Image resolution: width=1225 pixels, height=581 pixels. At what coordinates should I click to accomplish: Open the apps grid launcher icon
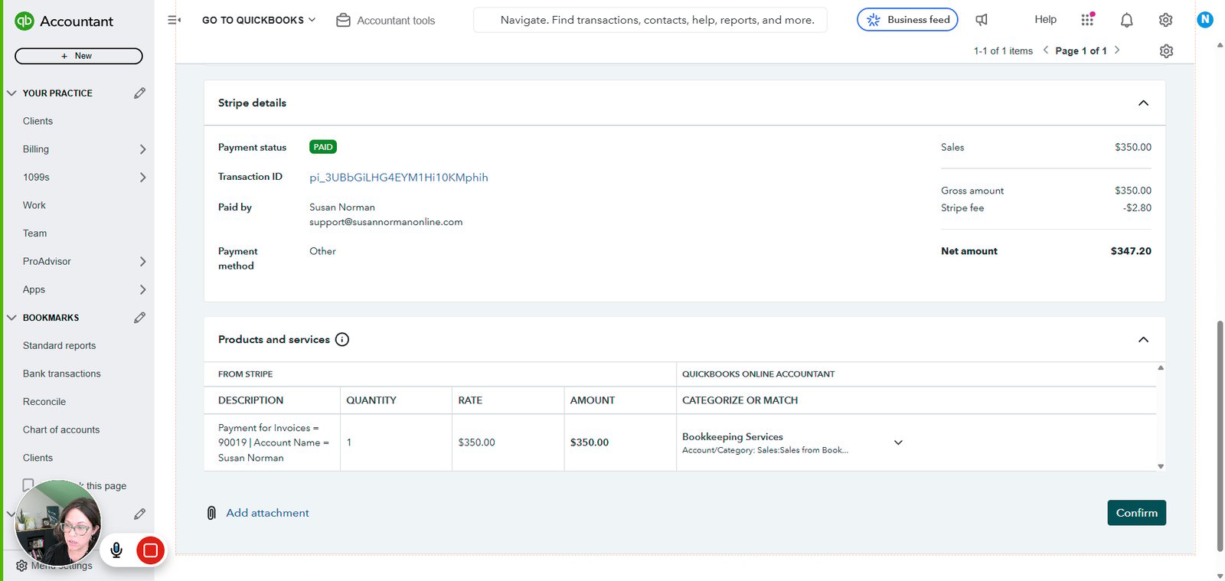(x=1087, y=20)
